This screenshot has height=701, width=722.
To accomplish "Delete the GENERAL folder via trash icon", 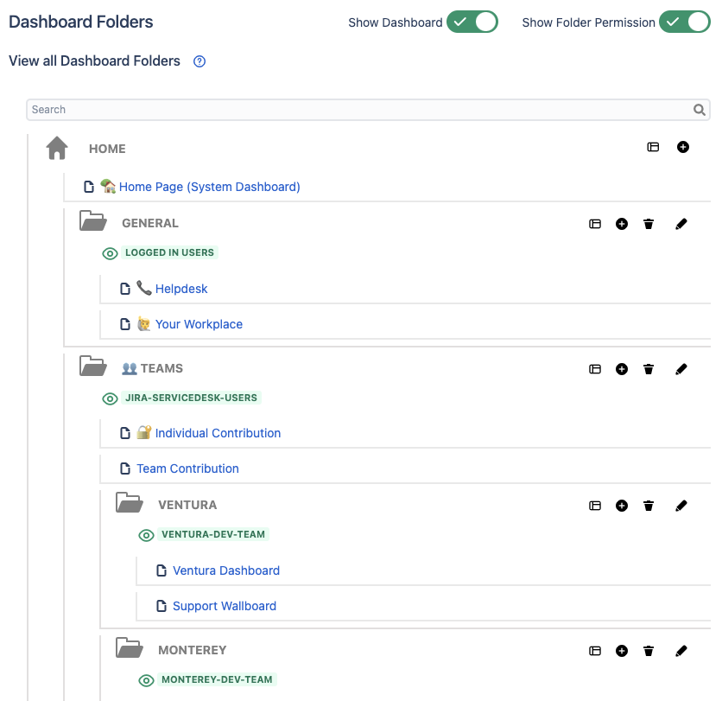I will (649, 224).
